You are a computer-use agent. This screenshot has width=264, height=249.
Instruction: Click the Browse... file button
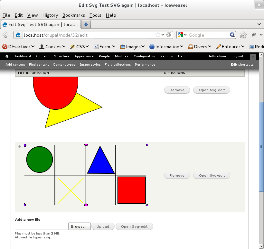pos(79,226)
